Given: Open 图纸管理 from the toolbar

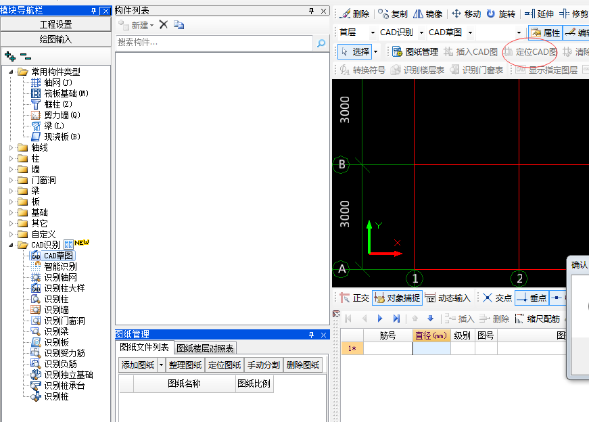Looking at the screenshot, I should point(415,52).
